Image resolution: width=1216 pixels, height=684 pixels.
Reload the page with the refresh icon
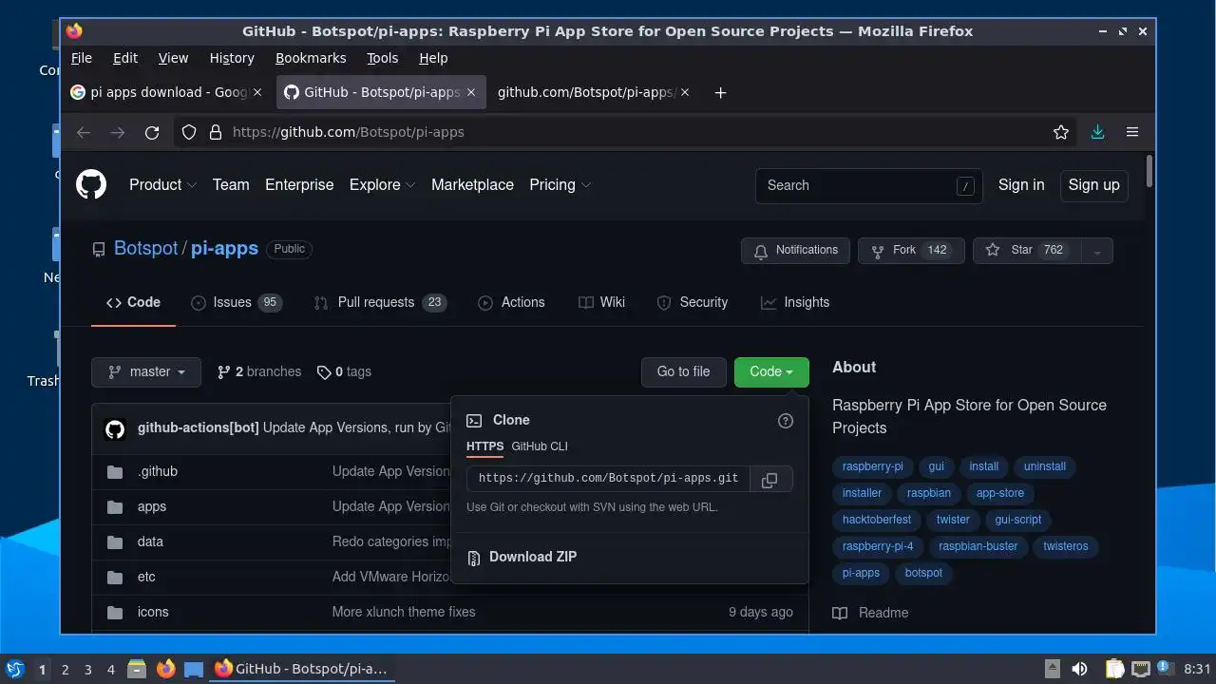(152, 132)
